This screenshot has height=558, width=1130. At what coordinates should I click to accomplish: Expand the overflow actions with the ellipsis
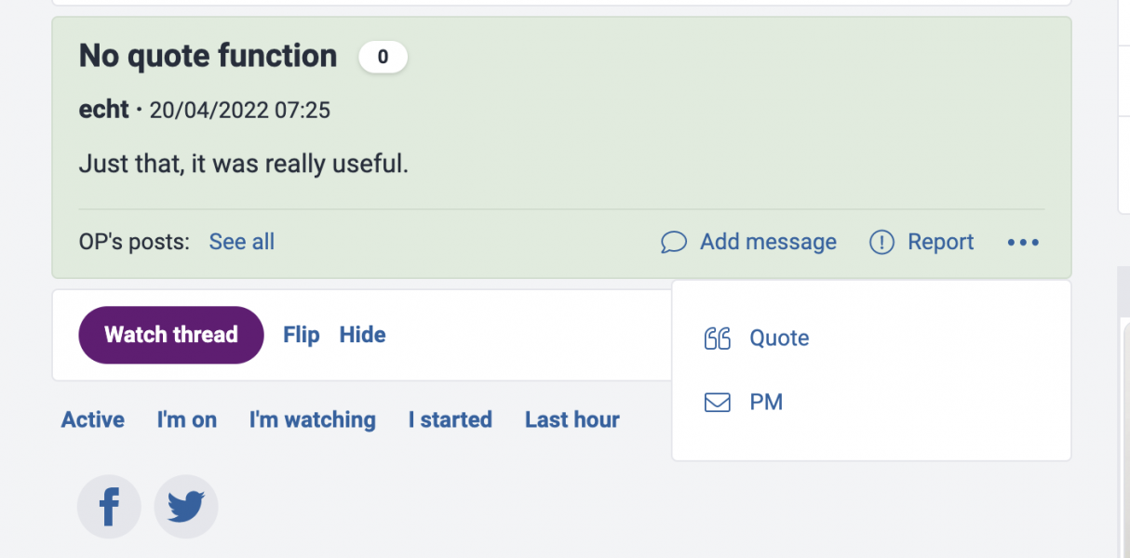[x=1023, y=242]
